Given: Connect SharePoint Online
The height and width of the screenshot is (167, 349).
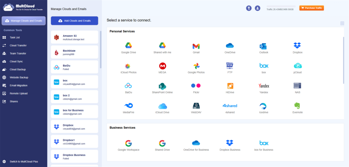Looking at the screenshot, I should pos(162,88).
